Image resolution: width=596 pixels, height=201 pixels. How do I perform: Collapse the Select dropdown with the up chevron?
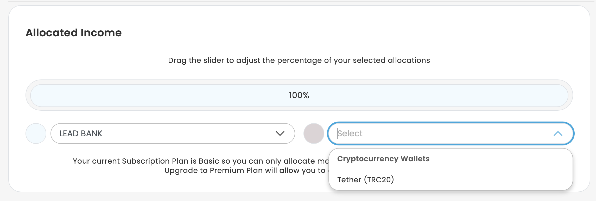558,133
